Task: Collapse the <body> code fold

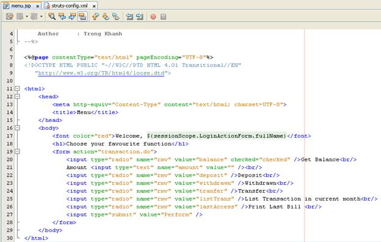Action: 17,128
